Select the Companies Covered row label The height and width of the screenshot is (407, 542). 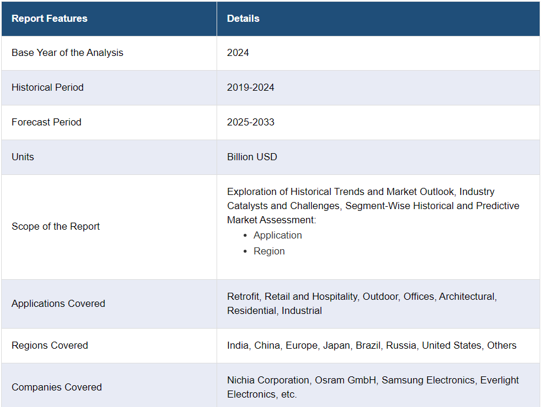tap(56, 387)
